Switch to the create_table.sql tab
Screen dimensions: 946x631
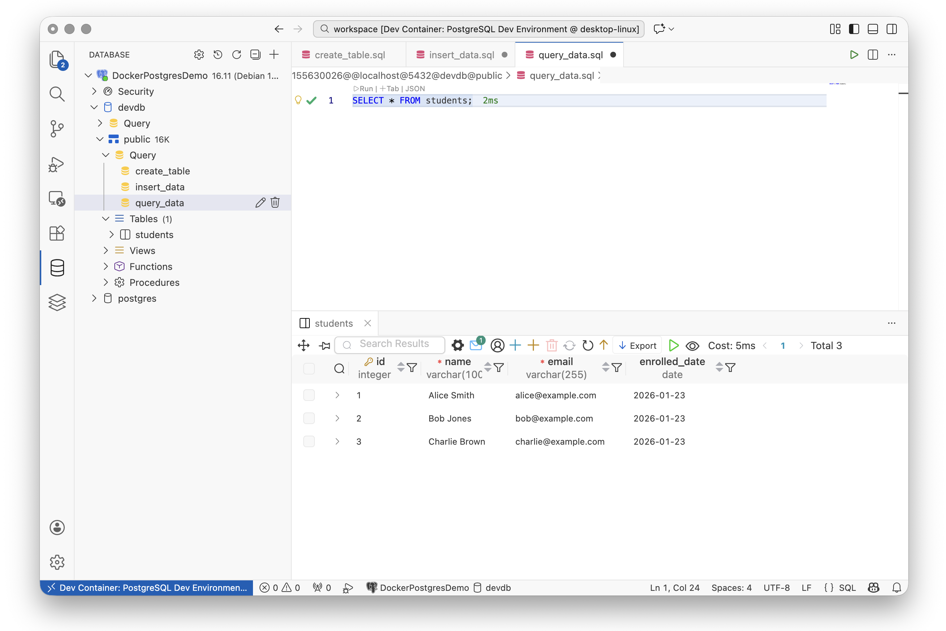pos(350,54)
